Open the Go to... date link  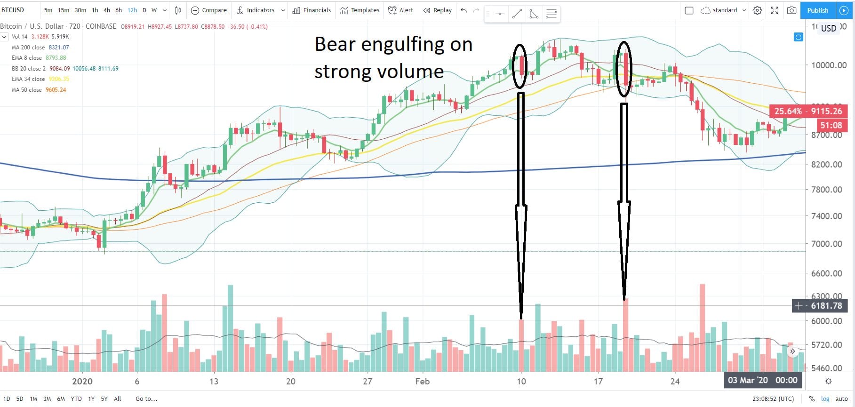(x=146, y=399)
